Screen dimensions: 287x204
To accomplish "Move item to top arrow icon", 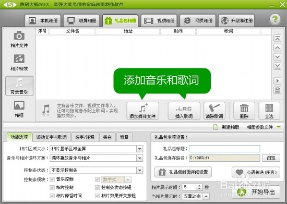I will (277, 39).
